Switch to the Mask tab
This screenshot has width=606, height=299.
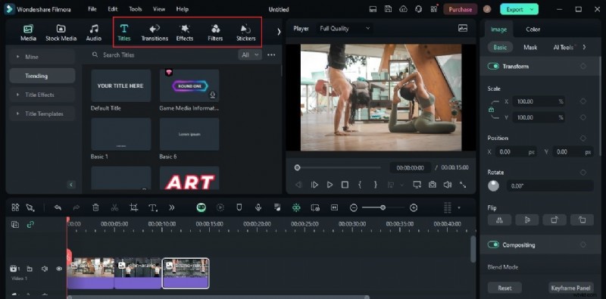pos(530,47)
